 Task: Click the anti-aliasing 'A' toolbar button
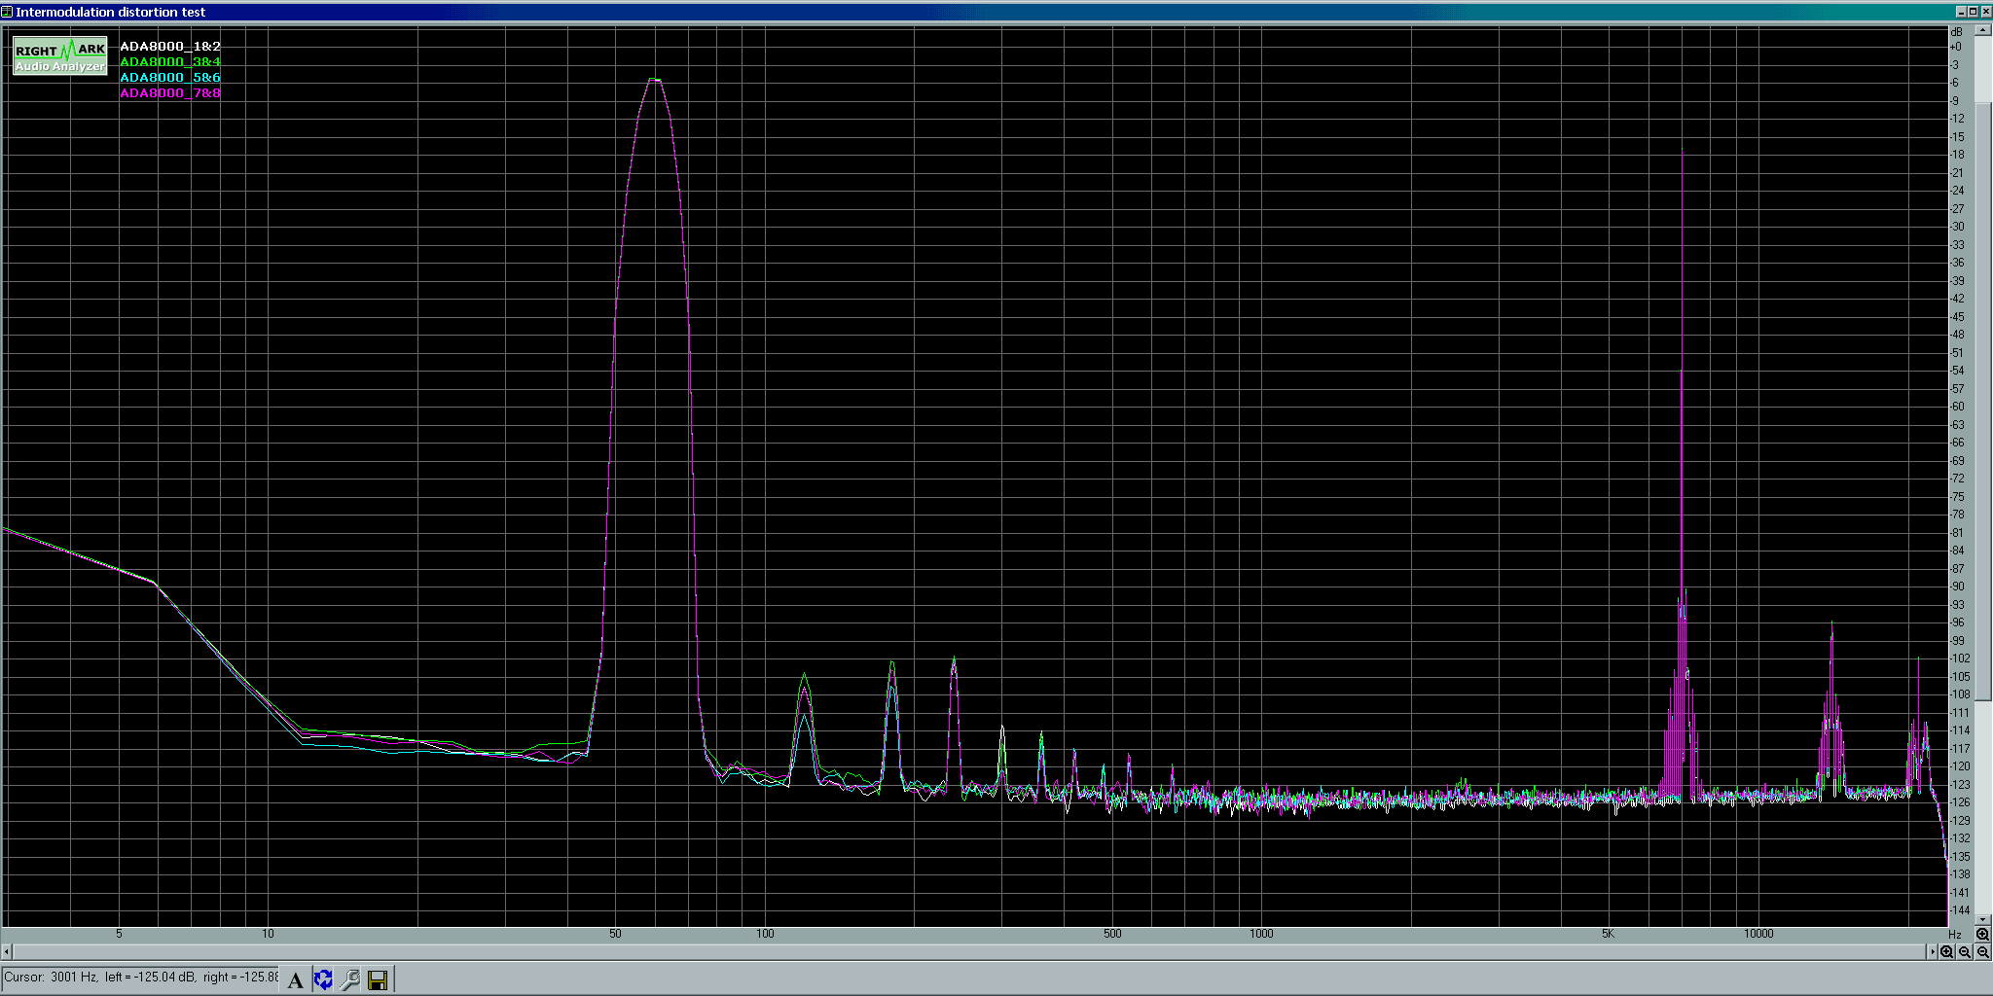(295, 979)
